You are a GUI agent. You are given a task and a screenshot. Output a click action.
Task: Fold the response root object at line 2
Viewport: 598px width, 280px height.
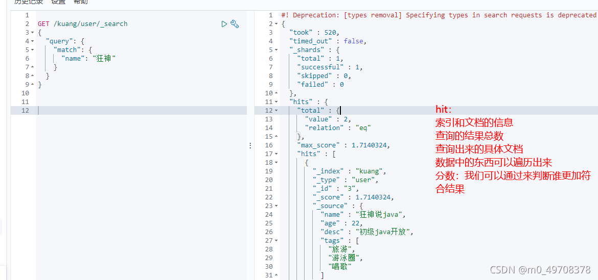click(277, 24)
